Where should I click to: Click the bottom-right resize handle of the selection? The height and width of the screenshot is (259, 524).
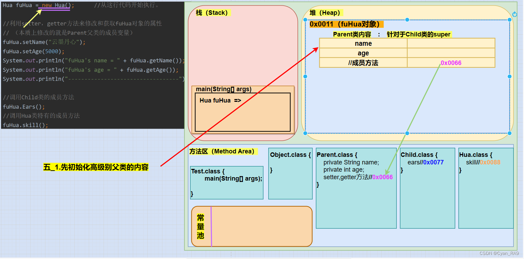pyautogui.click(x=510, y=133)
